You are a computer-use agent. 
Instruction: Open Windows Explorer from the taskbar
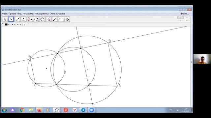31,110
